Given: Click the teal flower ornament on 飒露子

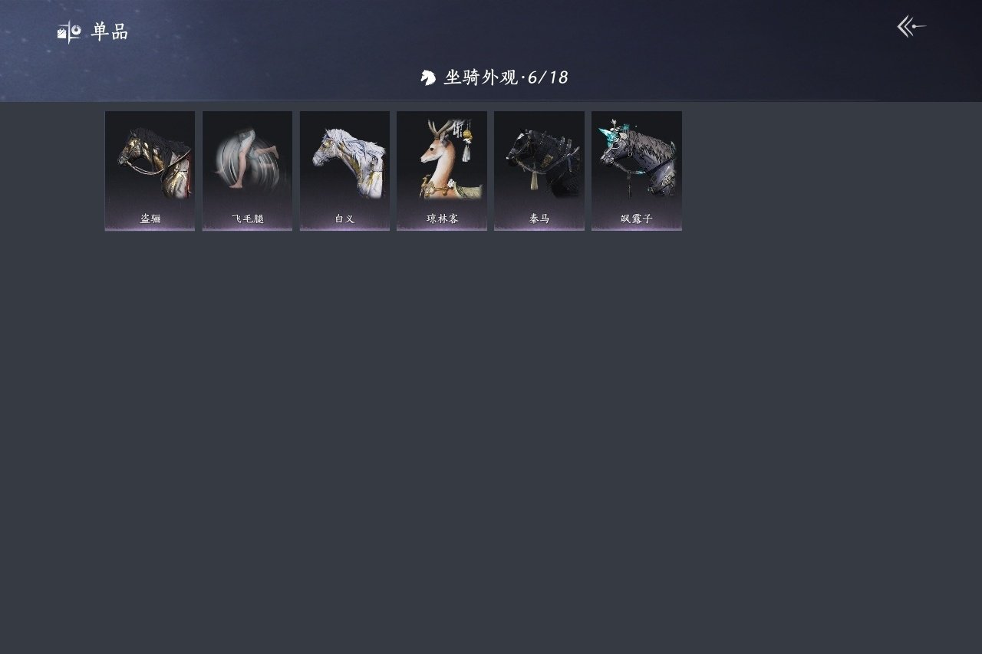Looking at the screenshot, I should pyautogui.click(x=611, y=133).
